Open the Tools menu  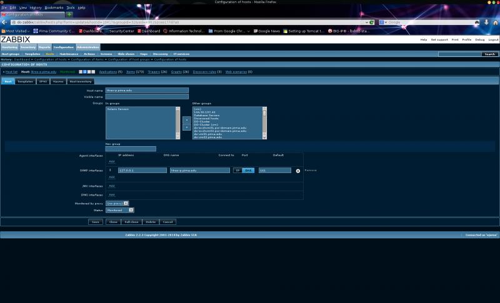71,7
